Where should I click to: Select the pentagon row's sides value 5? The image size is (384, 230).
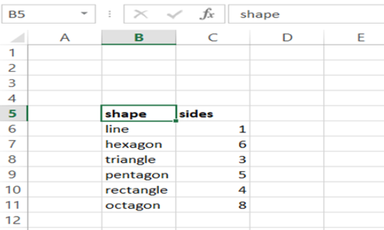(213, 174)
